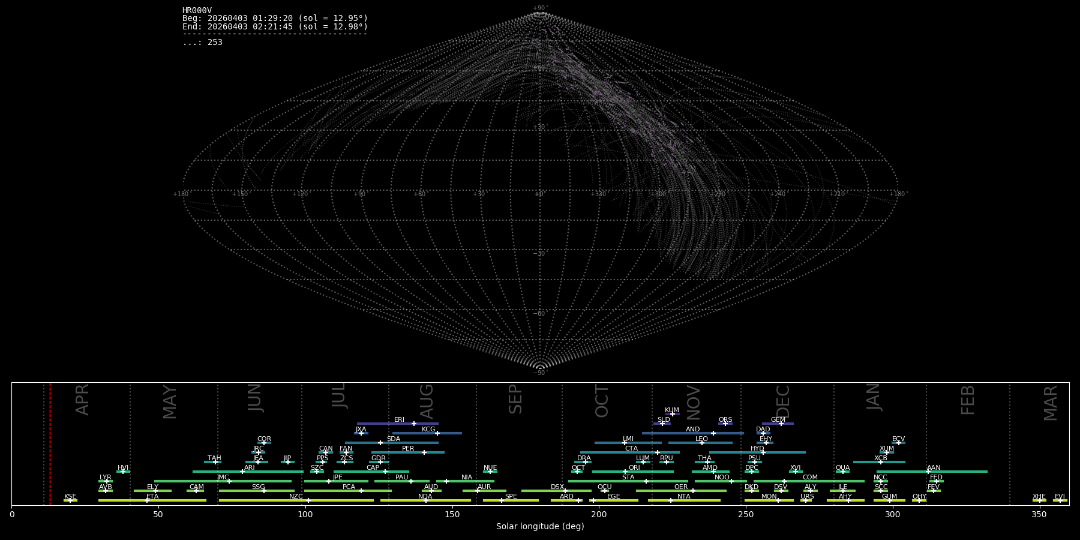
Task: Click the ECV shower label
Action: 898,439
